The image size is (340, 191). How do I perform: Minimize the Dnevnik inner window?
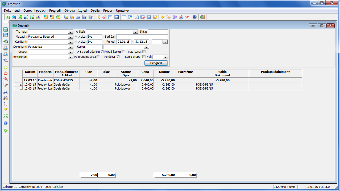[313, 26]
